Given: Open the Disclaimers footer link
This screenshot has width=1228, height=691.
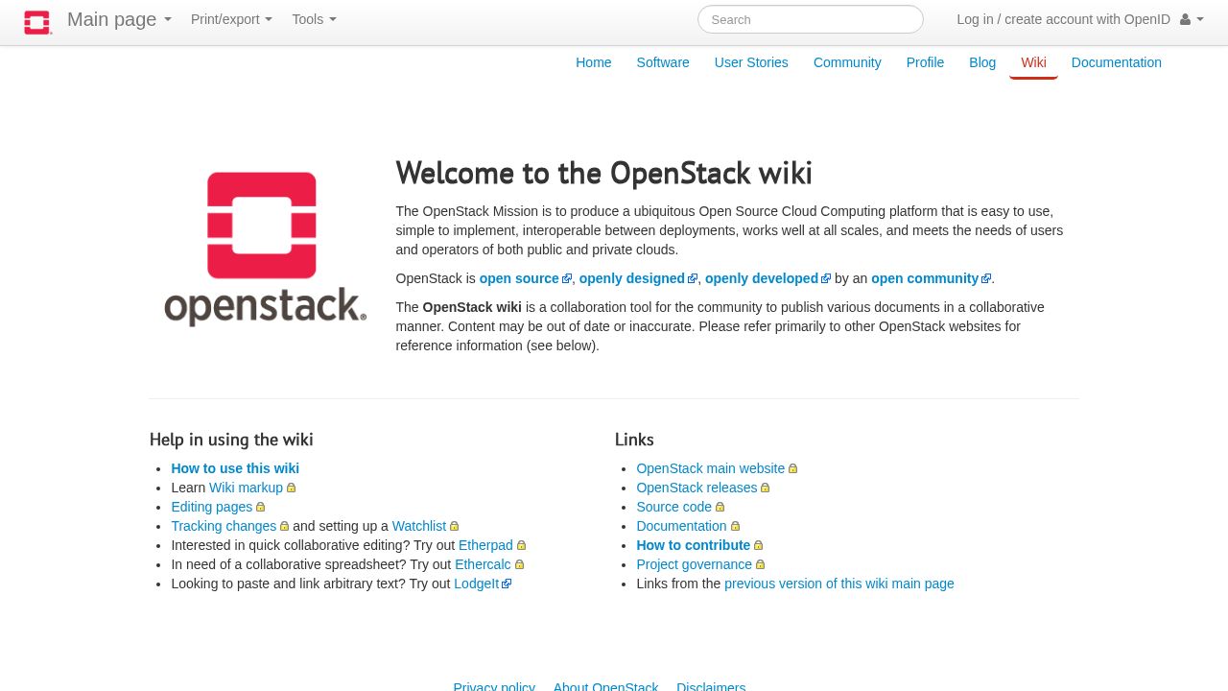Looking at the screenshot, I should tap(711, 686).
